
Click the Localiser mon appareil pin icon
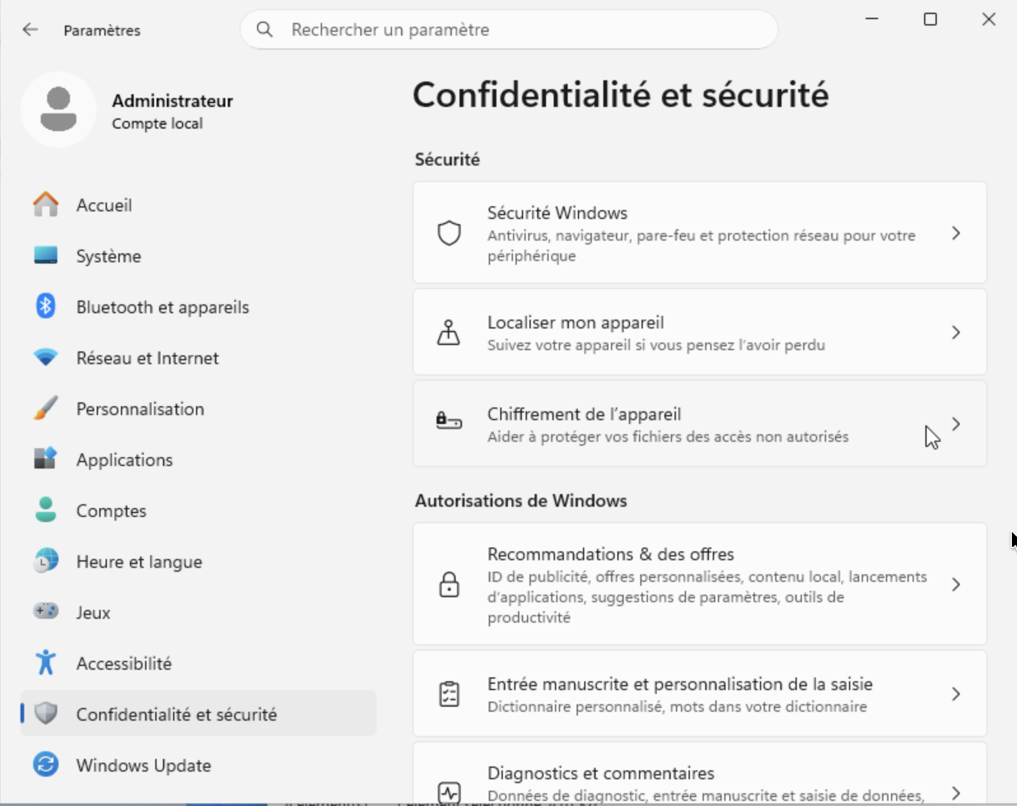[449, 332]
